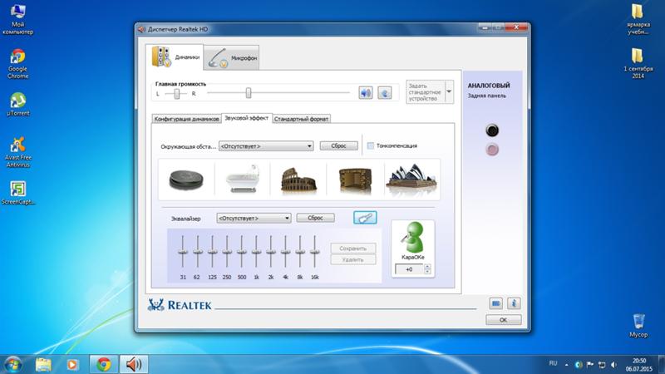Image resolution: width=665 pixels, height=374 pixels.
Task: Open the Мусор recycle bin
Action: (x=638, y=326)
